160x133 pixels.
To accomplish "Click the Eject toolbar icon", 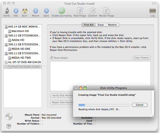I will tap(46, 11).
